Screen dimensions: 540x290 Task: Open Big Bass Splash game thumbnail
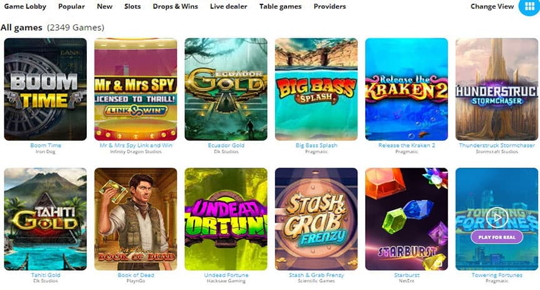(316, 89)
